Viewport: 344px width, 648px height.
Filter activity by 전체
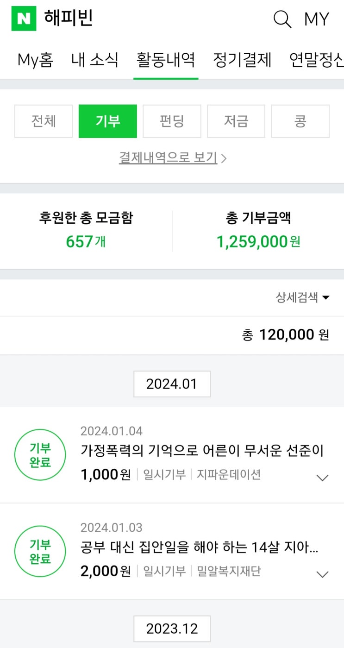coord(44,121)
